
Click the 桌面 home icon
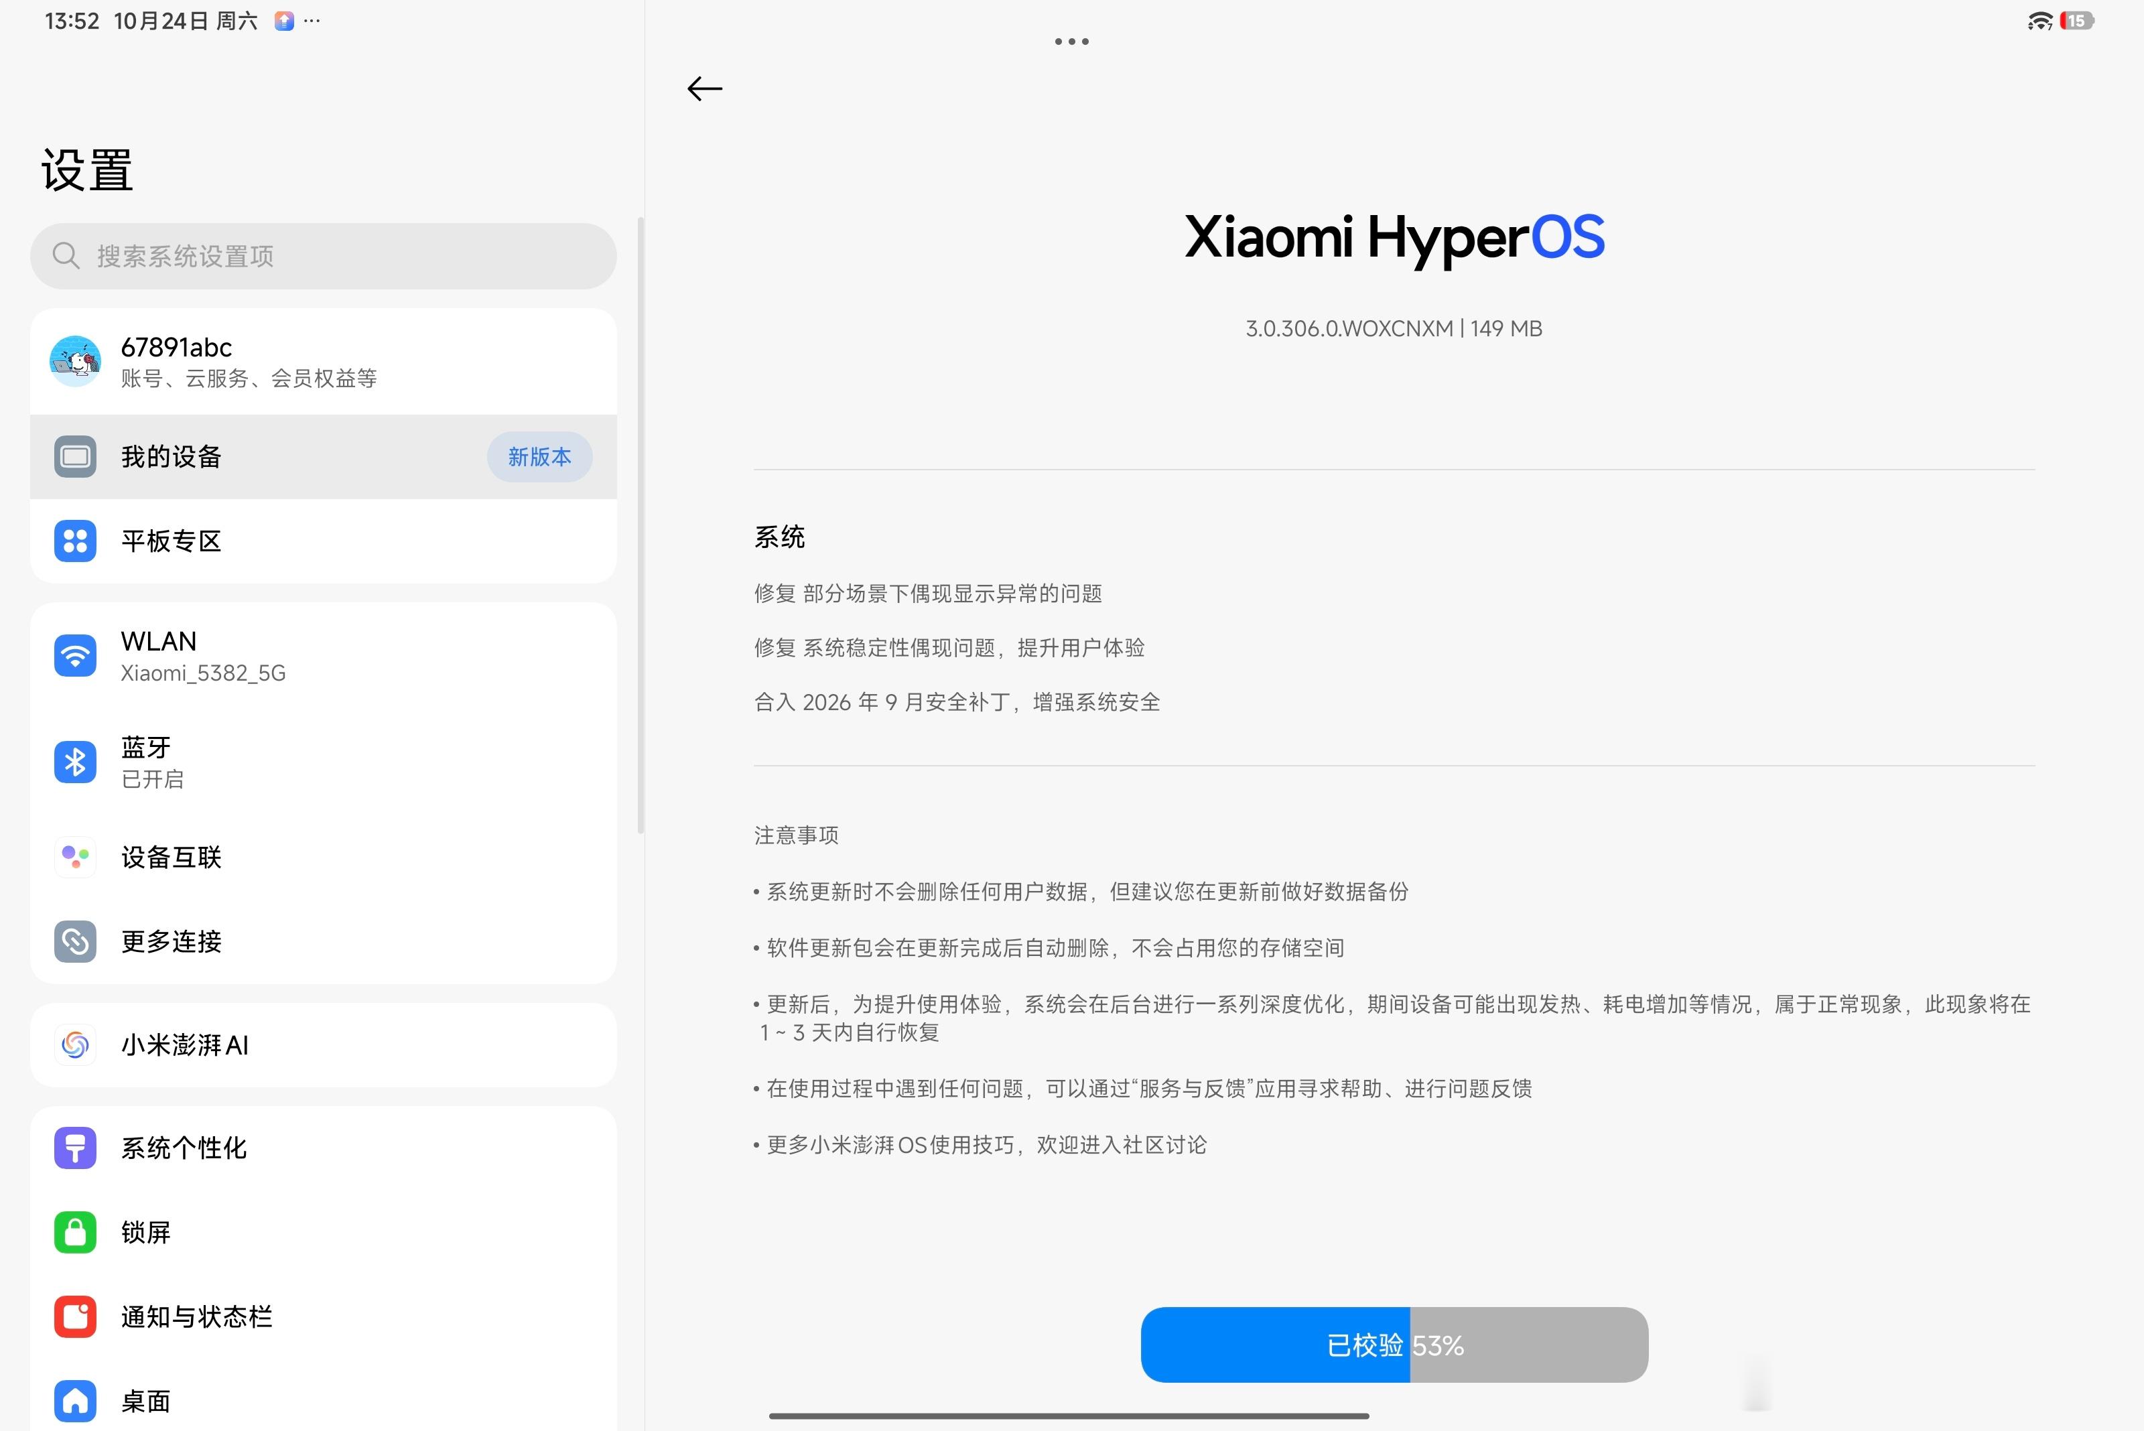(76, 1401)
